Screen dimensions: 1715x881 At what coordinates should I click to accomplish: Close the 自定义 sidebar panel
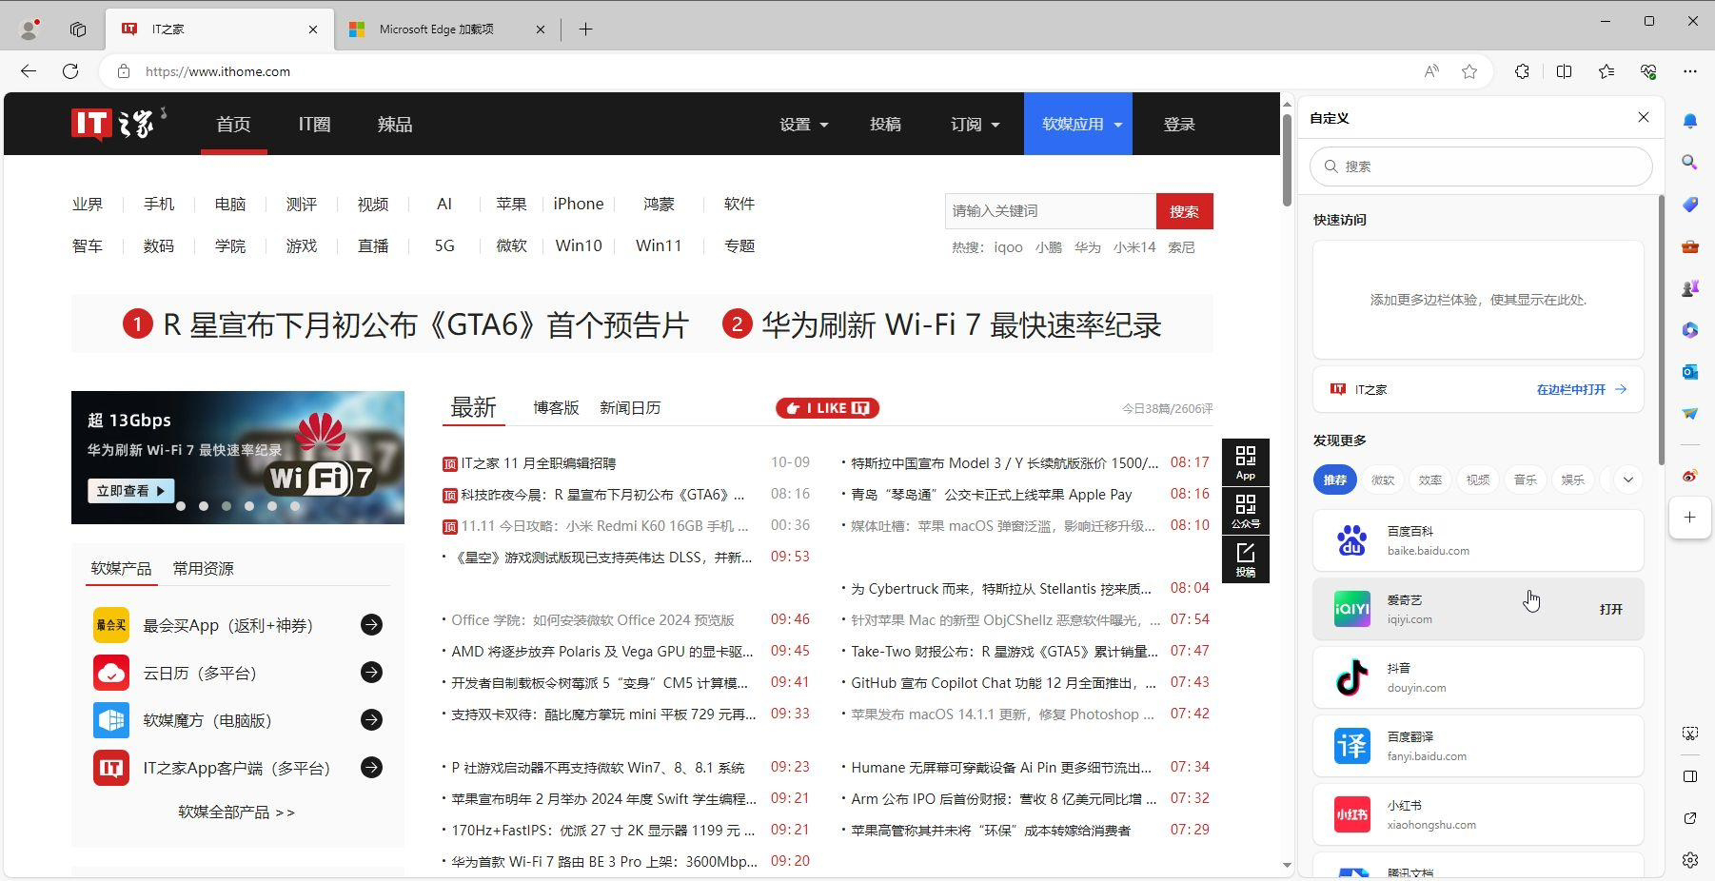[1643, 117]
